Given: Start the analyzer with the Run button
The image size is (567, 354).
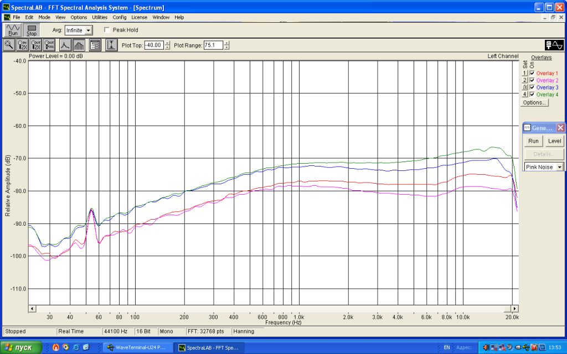Looking at the screenshot, I should [x=13, y=30].
